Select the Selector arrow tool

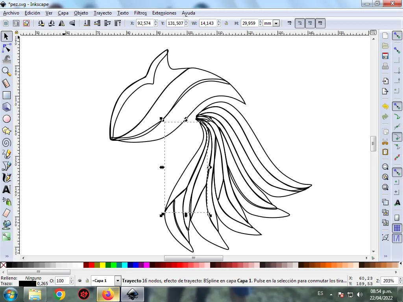pos(6,36)
